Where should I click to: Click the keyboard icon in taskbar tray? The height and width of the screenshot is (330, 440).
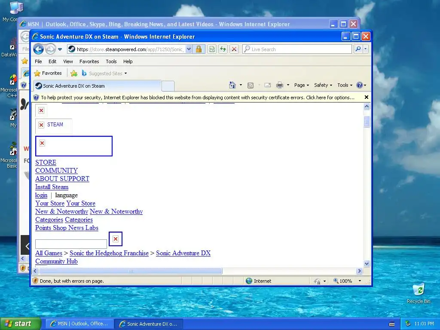[392, 324]
